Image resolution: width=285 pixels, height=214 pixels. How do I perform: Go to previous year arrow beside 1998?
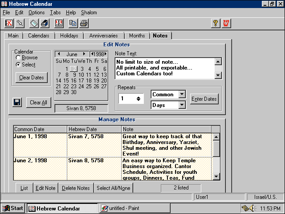92,54
